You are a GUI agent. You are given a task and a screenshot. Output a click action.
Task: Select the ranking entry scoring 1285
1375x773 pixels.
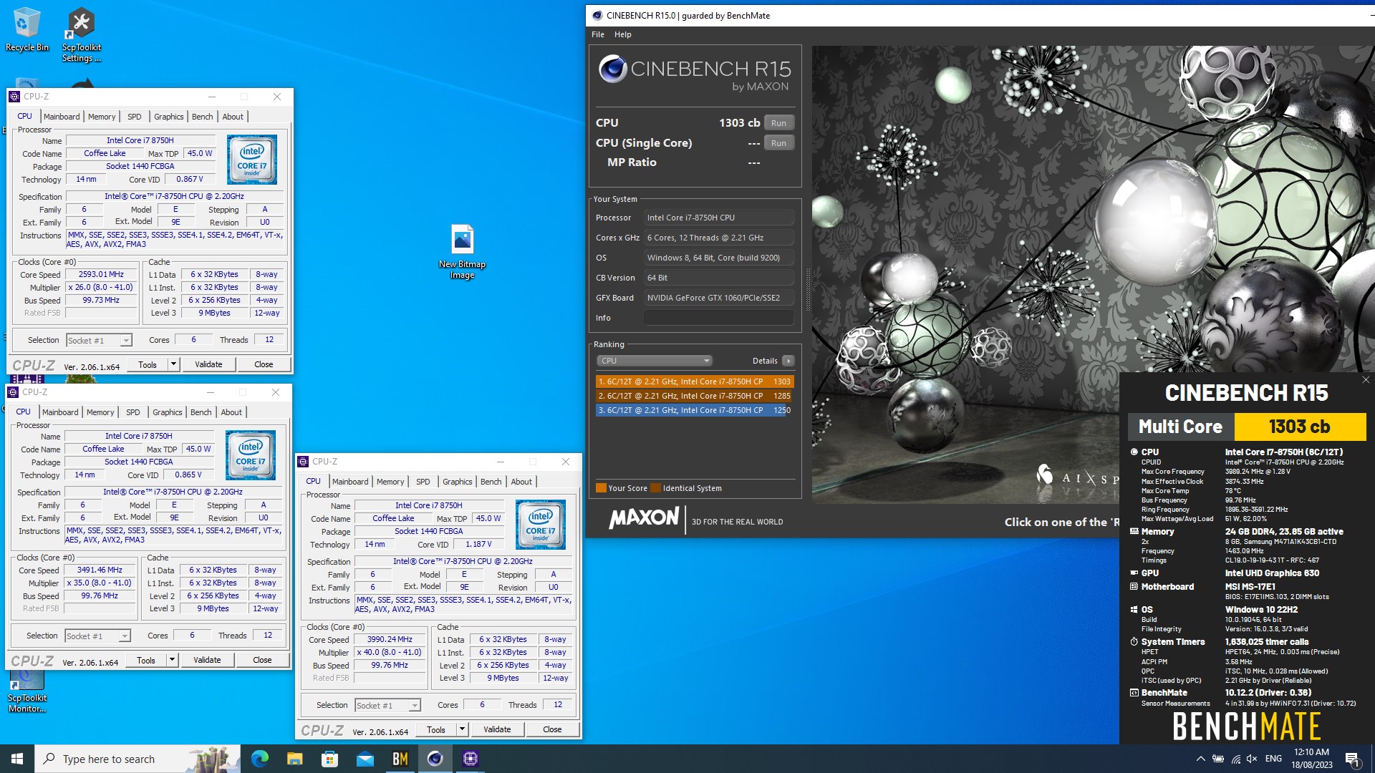pyautogui.click(x=694, y=396)
